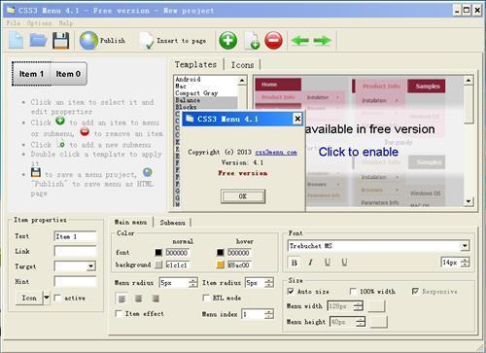Uncheck the Auto size checkbox
The height and width of the screenshot is (353, 486).
click(x=291, y=292)
